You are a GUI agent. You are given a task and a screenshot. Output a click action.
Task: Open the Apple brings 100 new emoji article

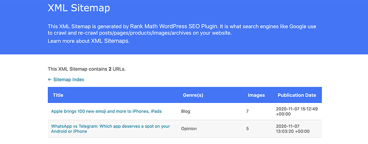click(106, 111)
